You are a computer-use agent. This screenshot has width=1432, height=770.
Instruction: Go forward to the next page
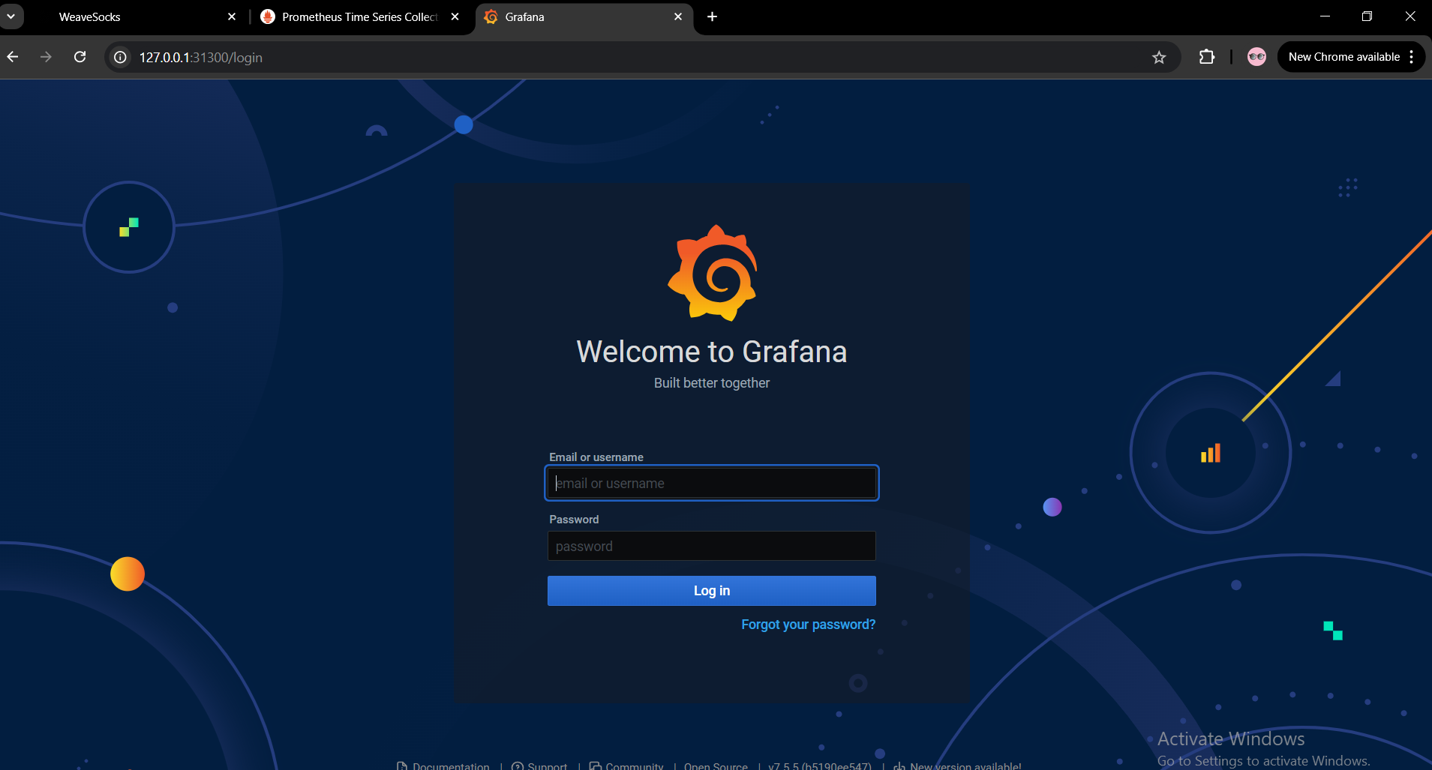point(46,57)
